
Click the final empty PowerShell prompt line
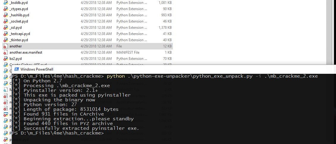pyautogui.click(x=58, y=133)
